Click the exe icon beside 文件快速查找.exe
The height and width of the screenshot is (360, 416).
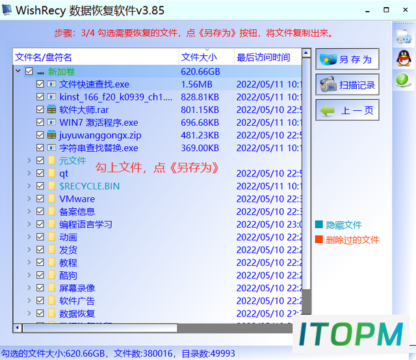(51, 84)
